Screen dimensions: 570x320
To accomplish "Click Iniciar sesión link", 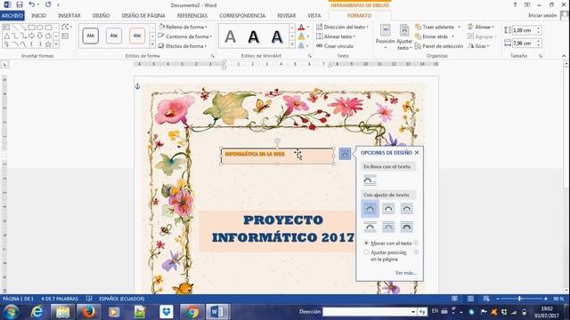I will (x=542, y=15).
